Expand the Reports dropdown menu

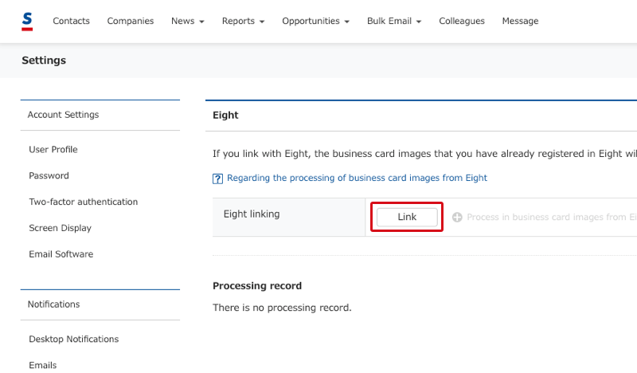(x=243, y=22)
